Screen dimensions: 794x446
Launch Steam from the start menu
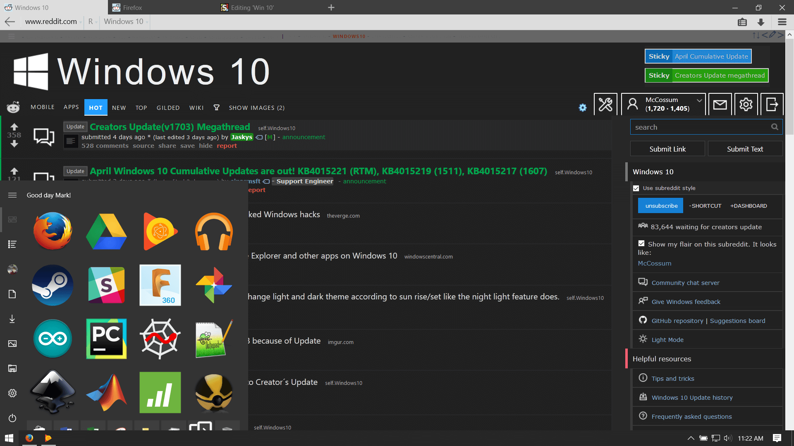(53, 285)
